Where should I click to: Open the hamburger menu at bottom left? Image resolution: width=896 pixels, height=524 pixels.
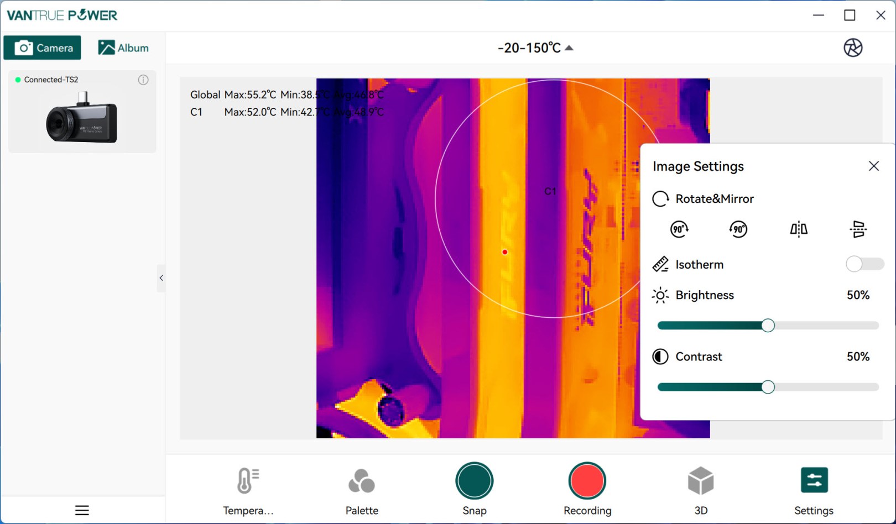point(82,510)
